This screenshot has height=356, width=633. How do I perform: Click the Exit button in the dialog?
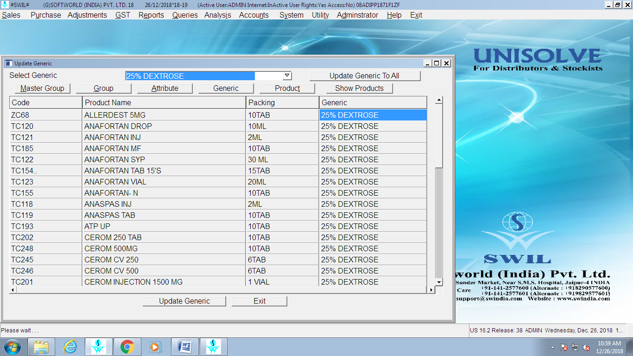[x=260, y=301]
